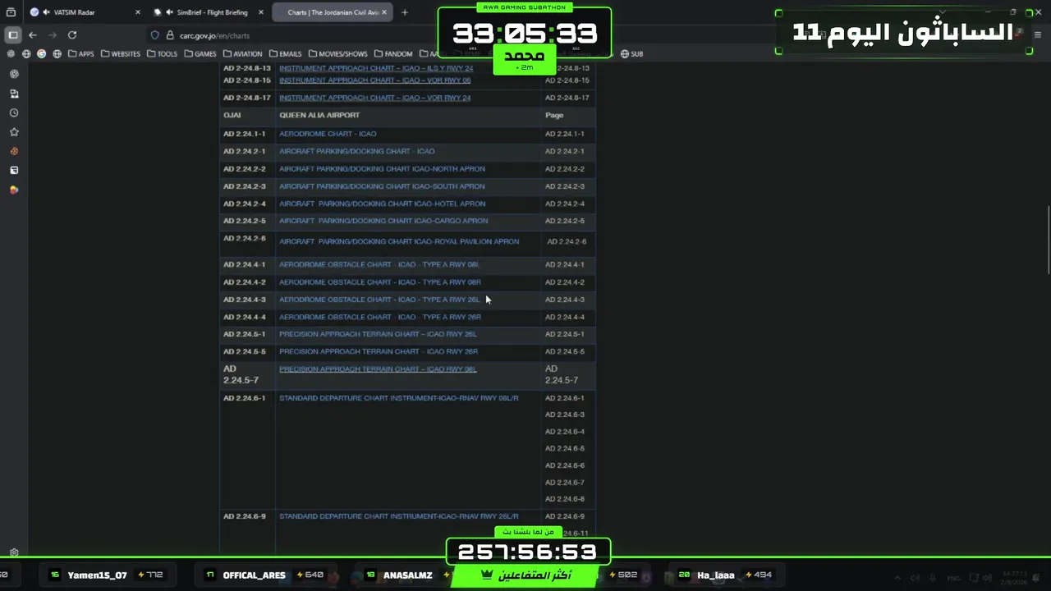
Task: Go forward with the browser forward arrow
Action: [53, 35]
